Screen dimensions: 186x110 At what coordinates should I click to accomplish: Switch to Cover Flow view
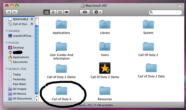(x=67, y=12)
